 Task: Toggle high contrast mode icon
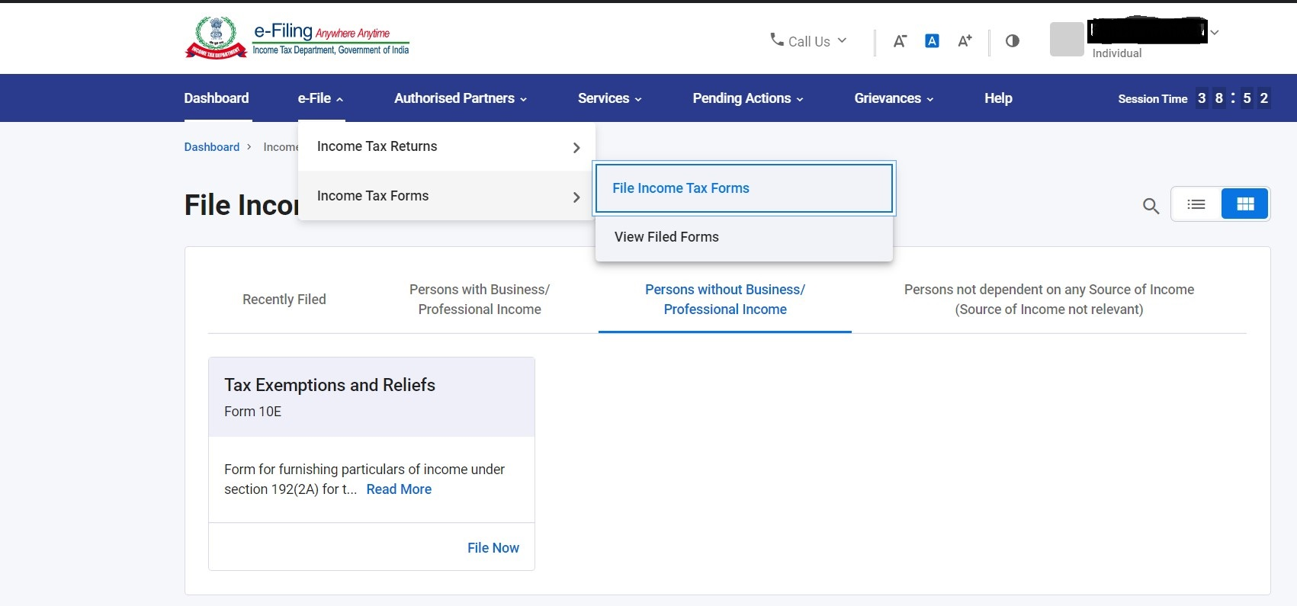[x=1012, y=41]
